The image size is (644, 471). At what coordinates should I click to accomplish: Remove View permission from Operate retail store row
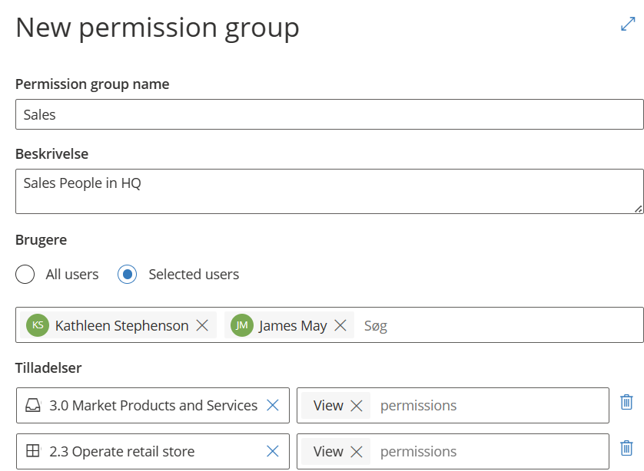click(357, 452)
